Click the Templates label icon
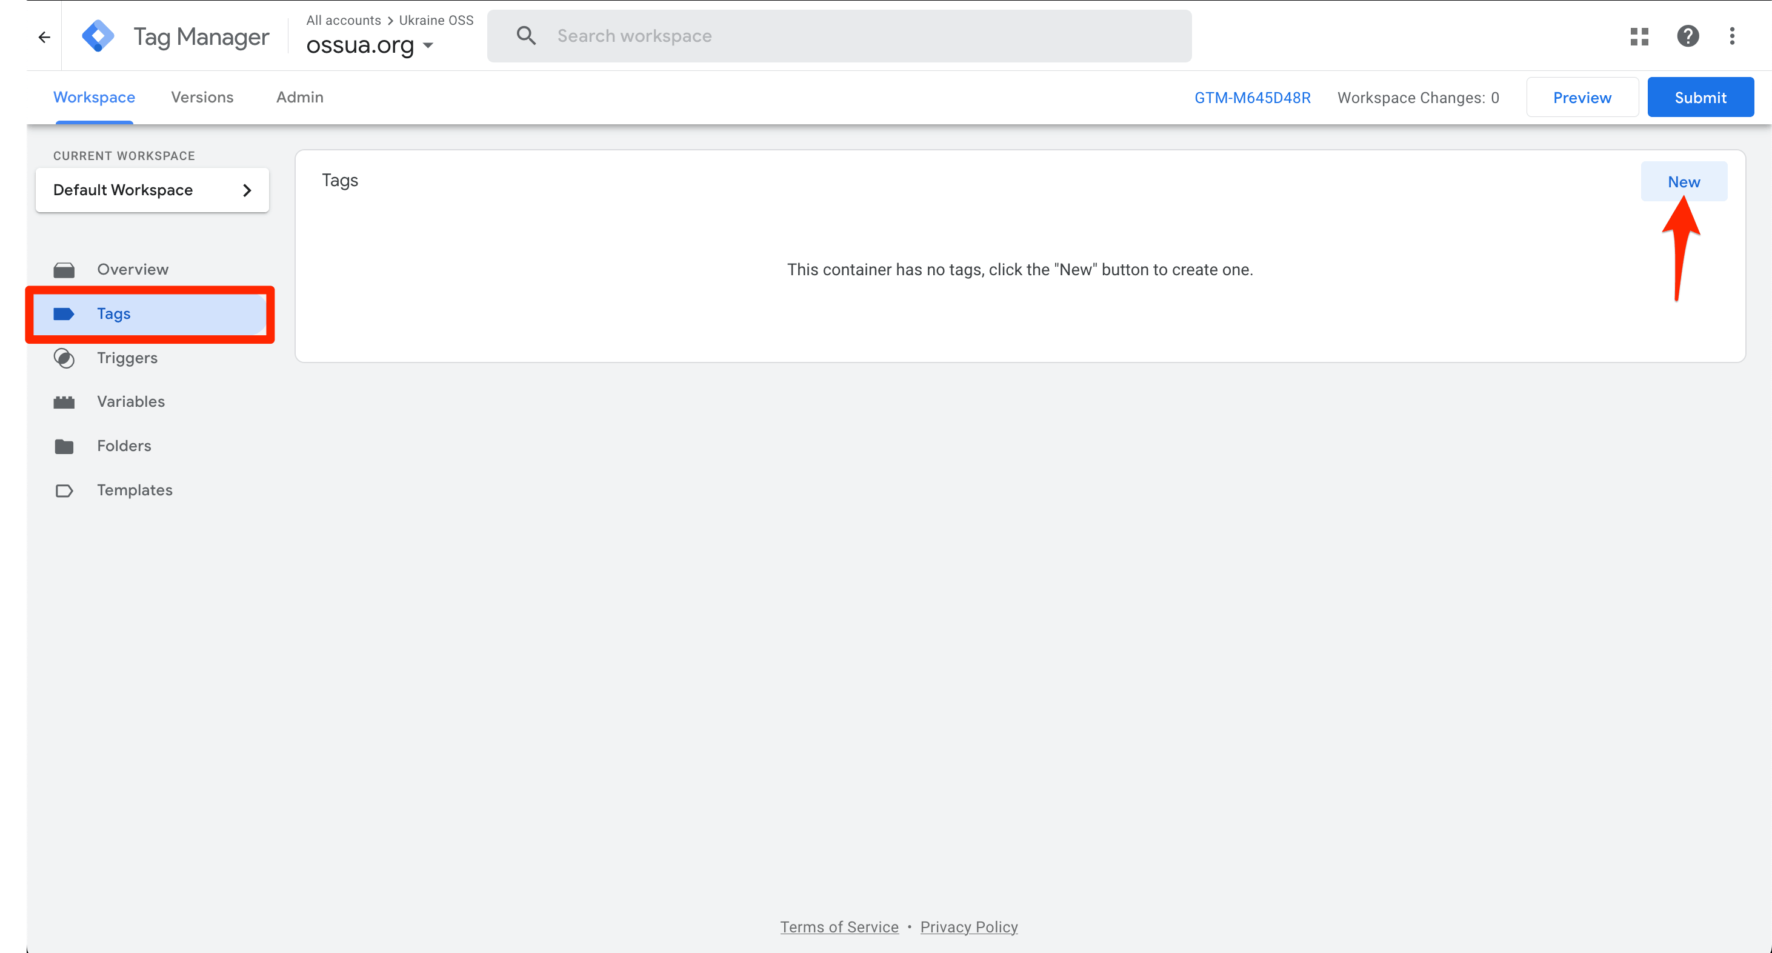This screenshot has height=953, width=1772. pos(64,490)
